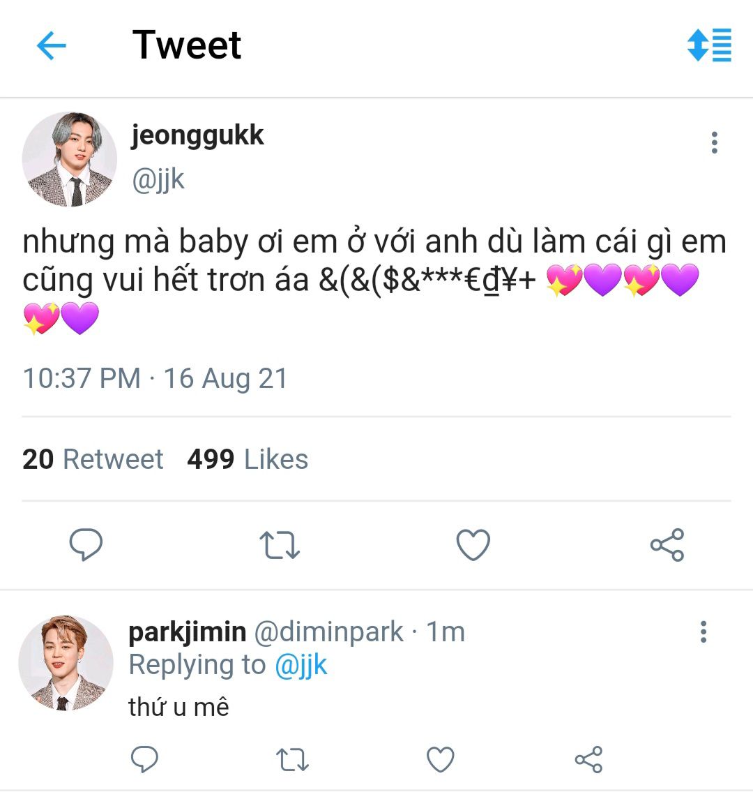Screen dimensions: 753x799
Task: Open more options for parkjimin reply
Action: click(x=703, y=632)
